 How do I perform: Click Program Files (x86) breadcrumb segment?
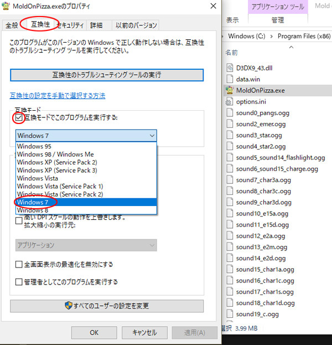click(x=304, y=36)
